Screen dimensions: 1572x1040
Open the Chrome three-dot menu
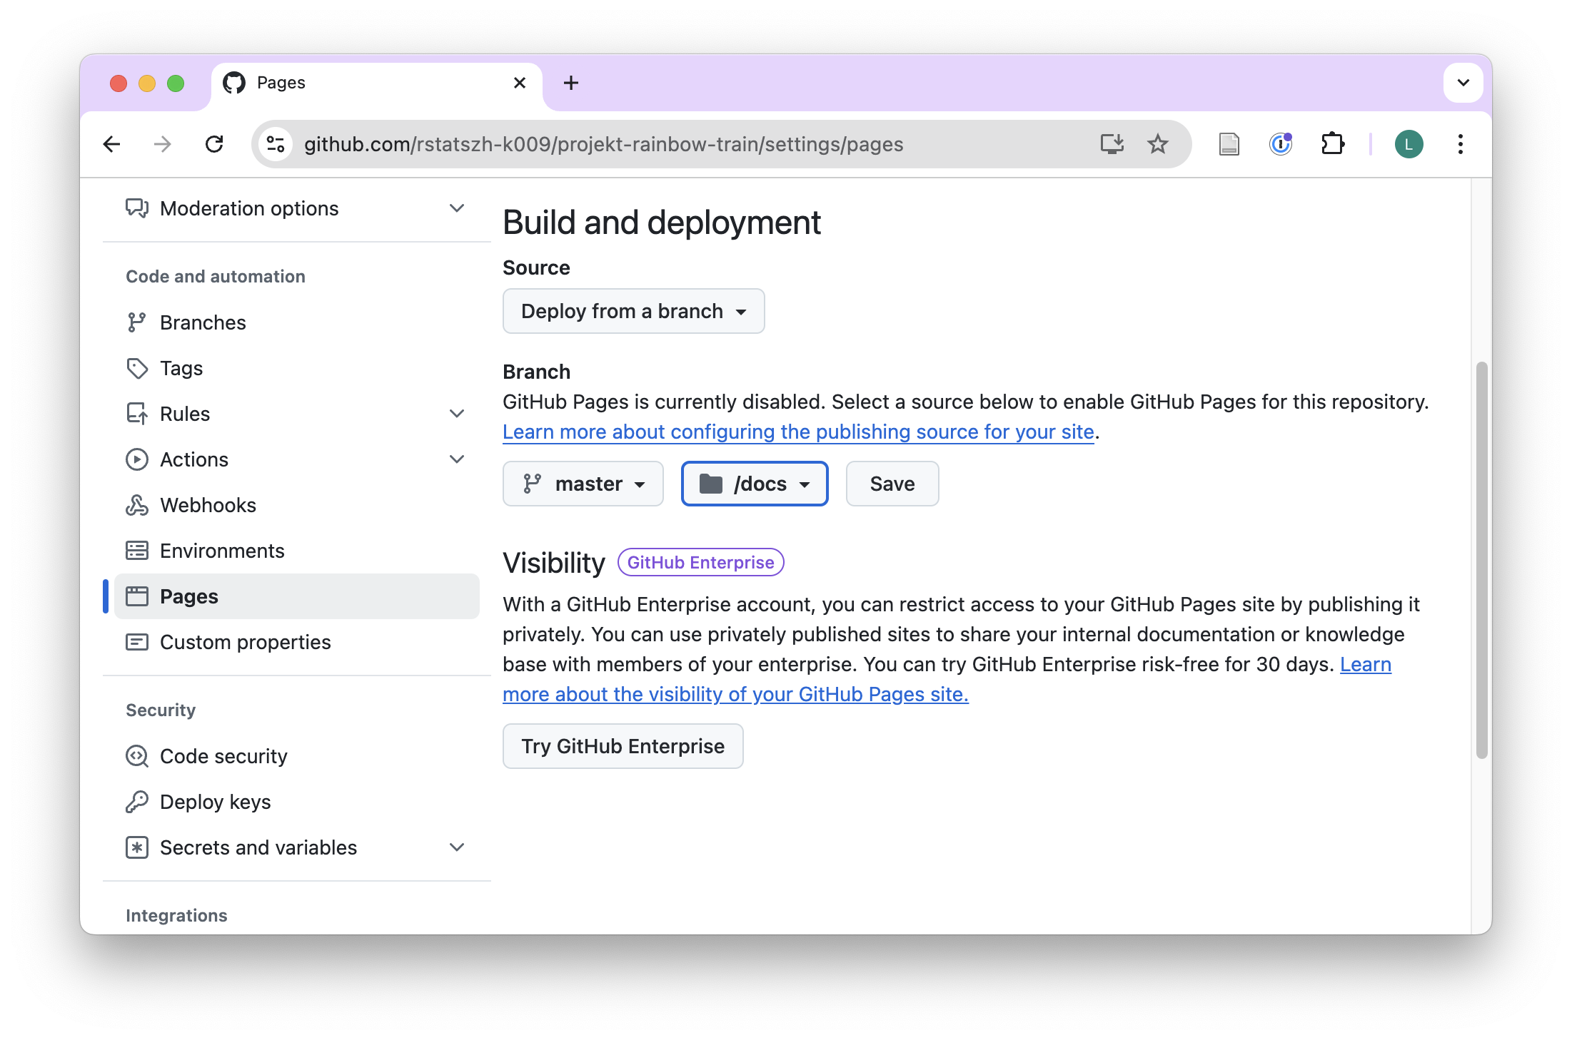pyautogui.click(x=1461, y=144)
